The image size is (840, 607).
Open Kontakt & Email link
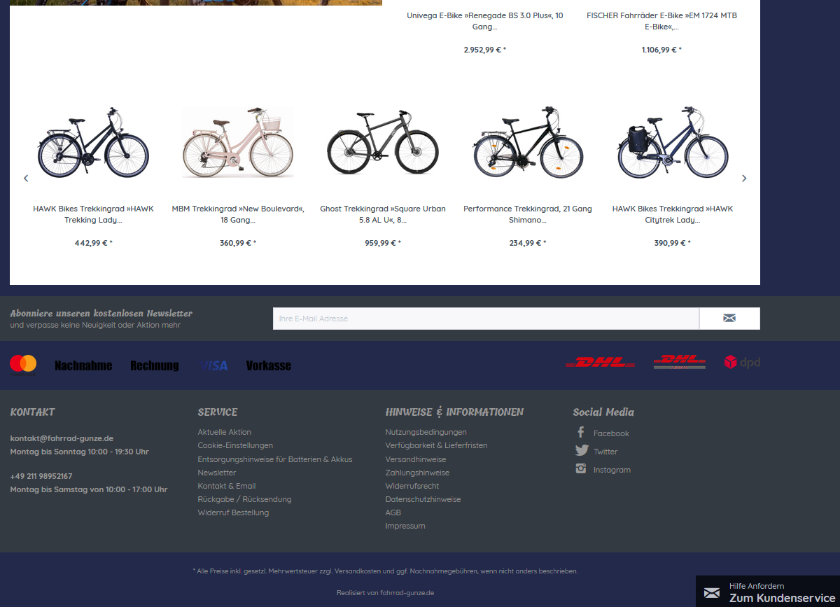click(x=227, y=486)
